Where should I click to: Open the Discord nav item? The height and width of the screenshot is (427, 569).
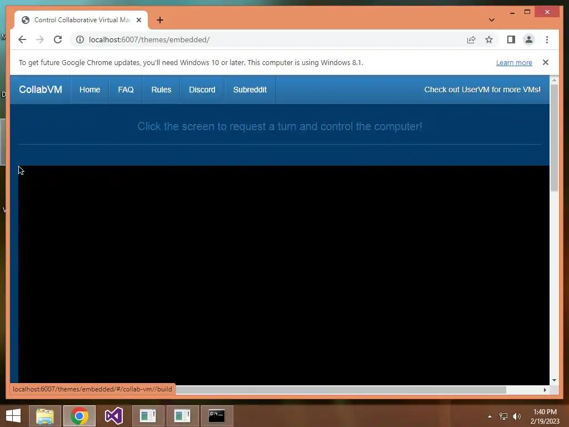point(202,90)
